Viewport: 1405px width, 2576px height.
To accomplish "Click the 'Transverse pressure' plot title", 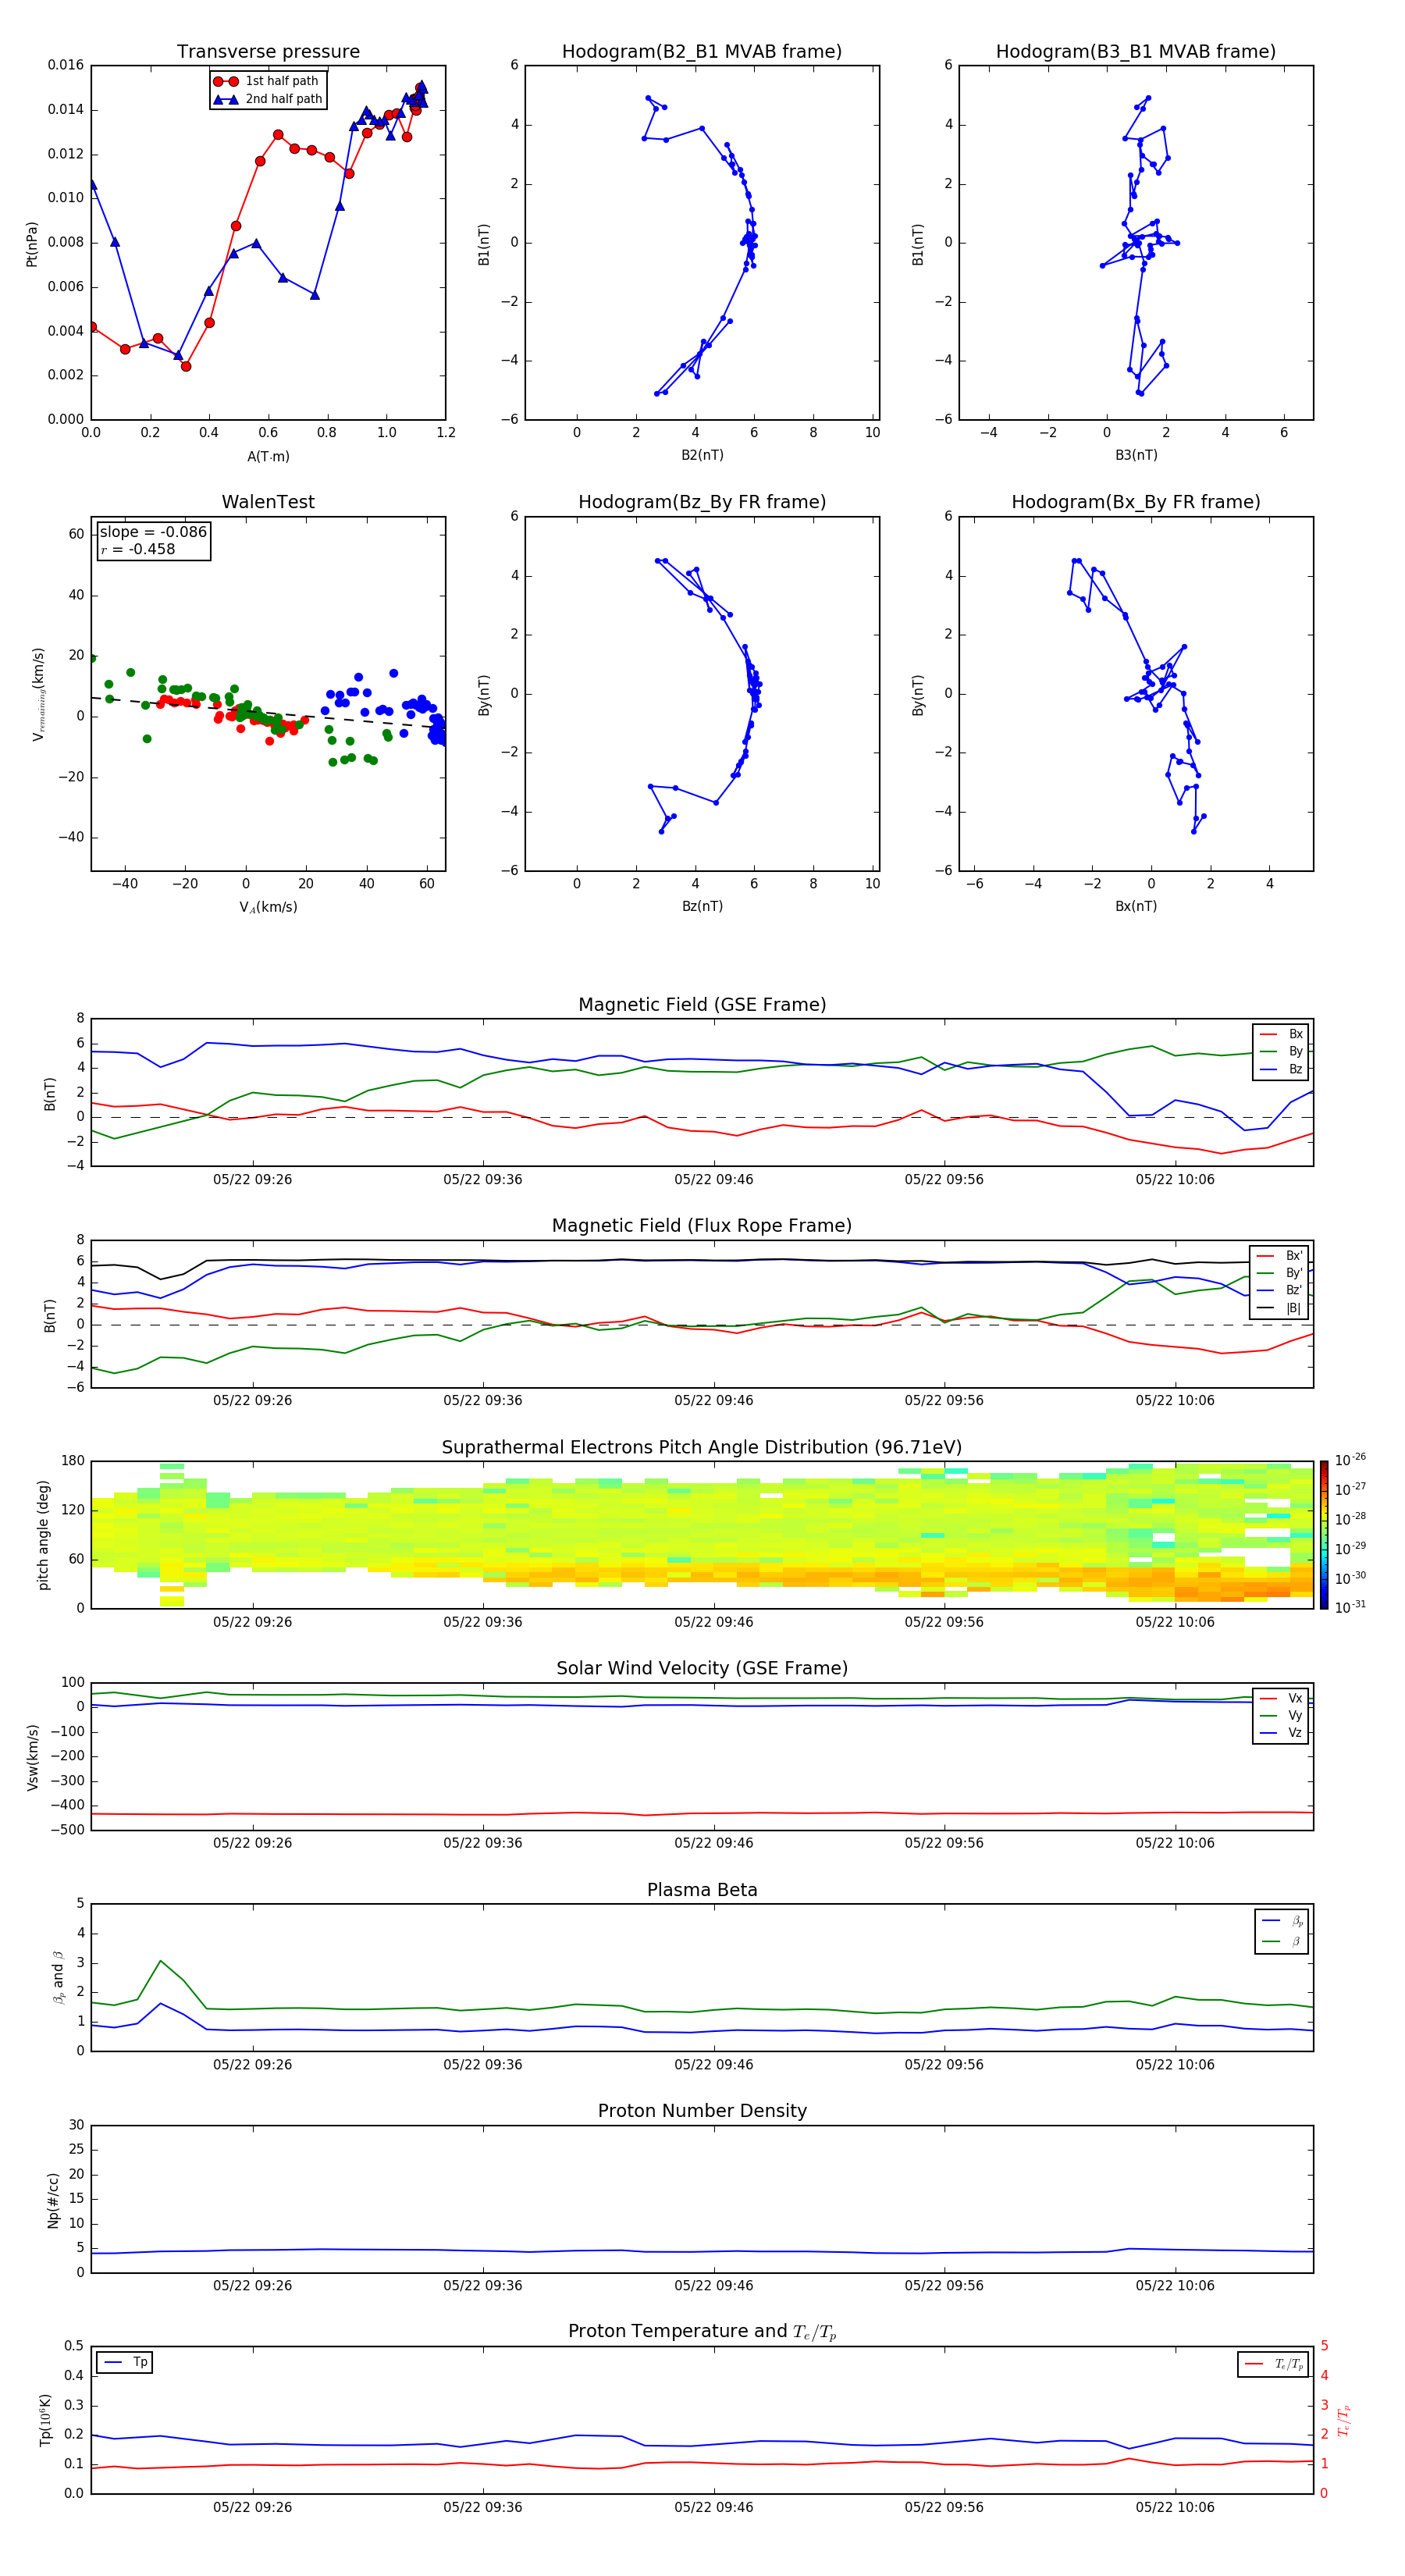I will point(268,51).
